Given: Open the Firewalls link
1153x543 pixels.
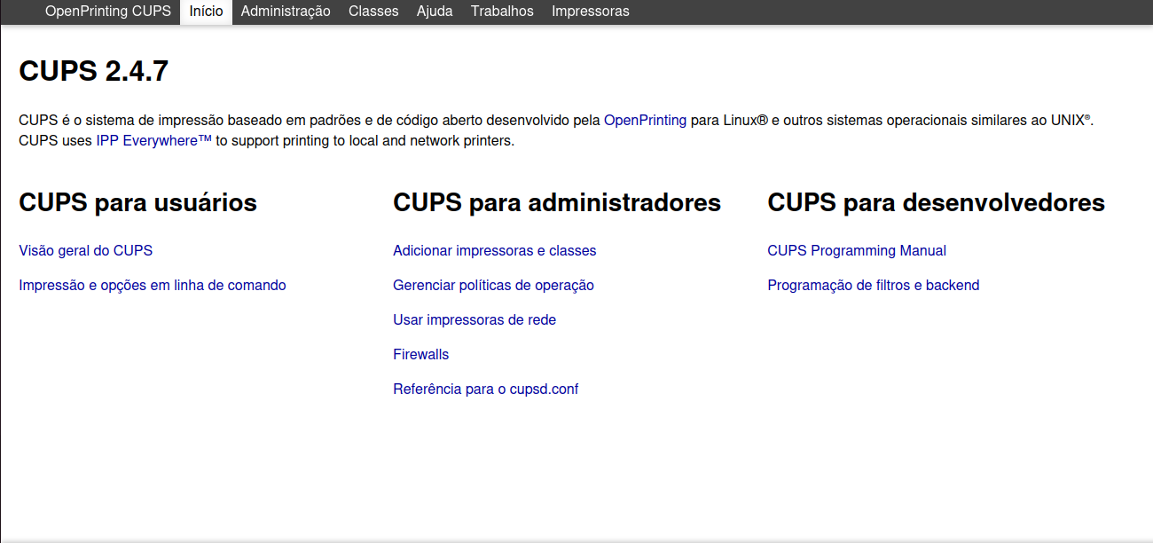Looking at the screenshot, I should (421, 354).
